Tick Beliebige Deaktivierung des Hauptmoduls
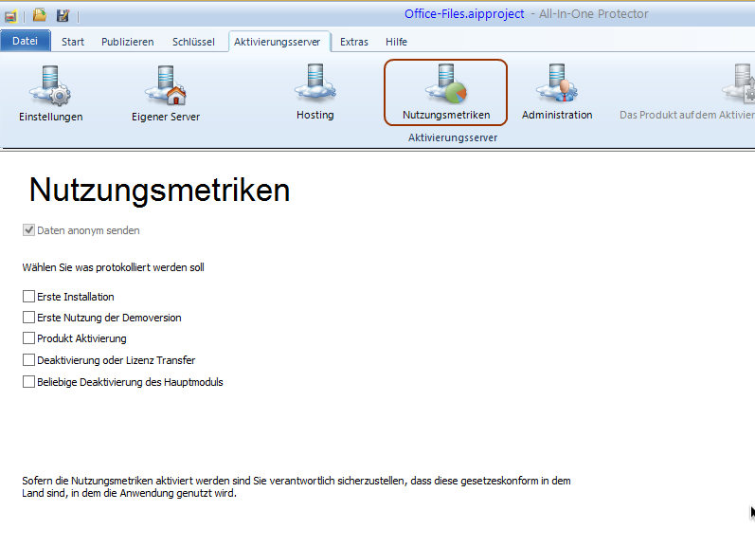This screenshot has width=755, height=547. (28, 382)
